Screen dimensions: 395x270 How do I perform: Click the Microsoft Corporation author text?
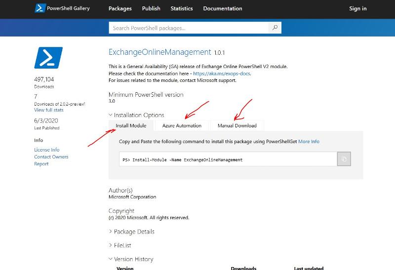[132, 197]
